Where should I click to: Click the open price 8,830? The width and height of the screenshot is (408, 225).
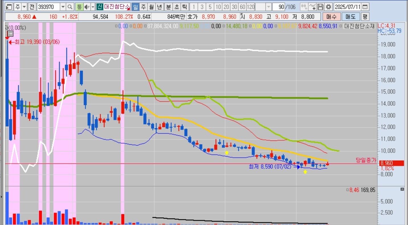(255, 17)
